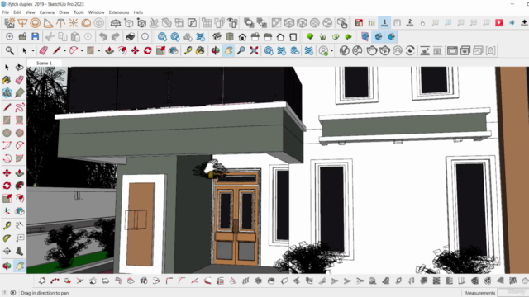Open the file with folder icon
Image resolution: width=529 pixels, height=297 pixels.
tap(22, 36)
